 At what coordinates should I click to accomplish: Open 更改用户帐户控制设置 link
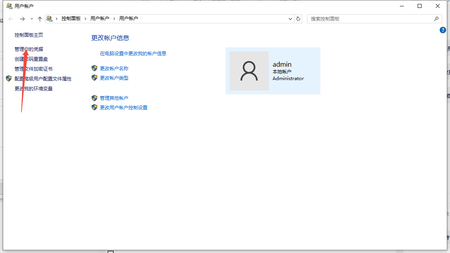pos(123,108)
